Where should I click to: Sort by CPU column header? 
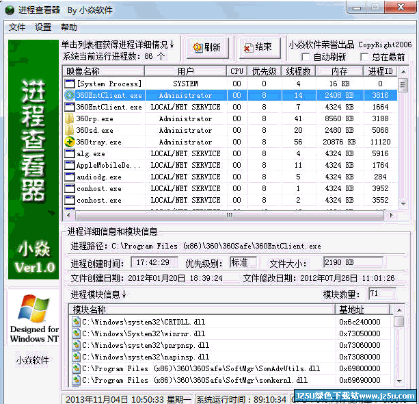pos(236,71)
